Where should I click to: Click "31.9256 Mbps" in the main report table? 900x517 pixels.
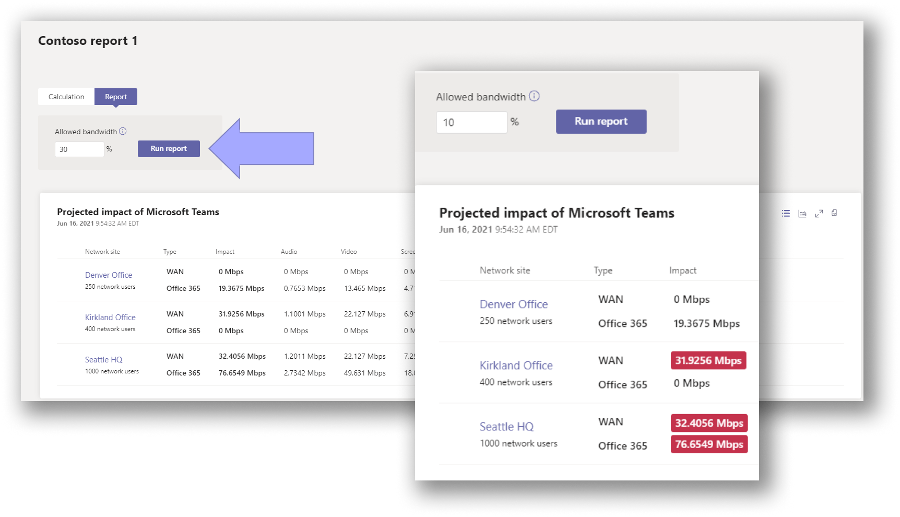click(242, 314)
